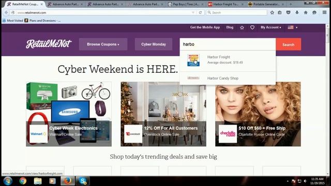The image size is (331, 186).
Task: Click the network icon in system tray
Action: (299, 181)
